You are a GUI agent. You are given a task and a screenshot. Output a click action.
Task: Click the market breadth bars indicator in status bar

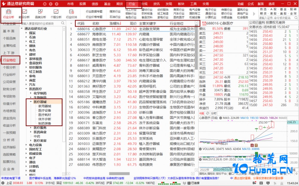coord(169,183)
